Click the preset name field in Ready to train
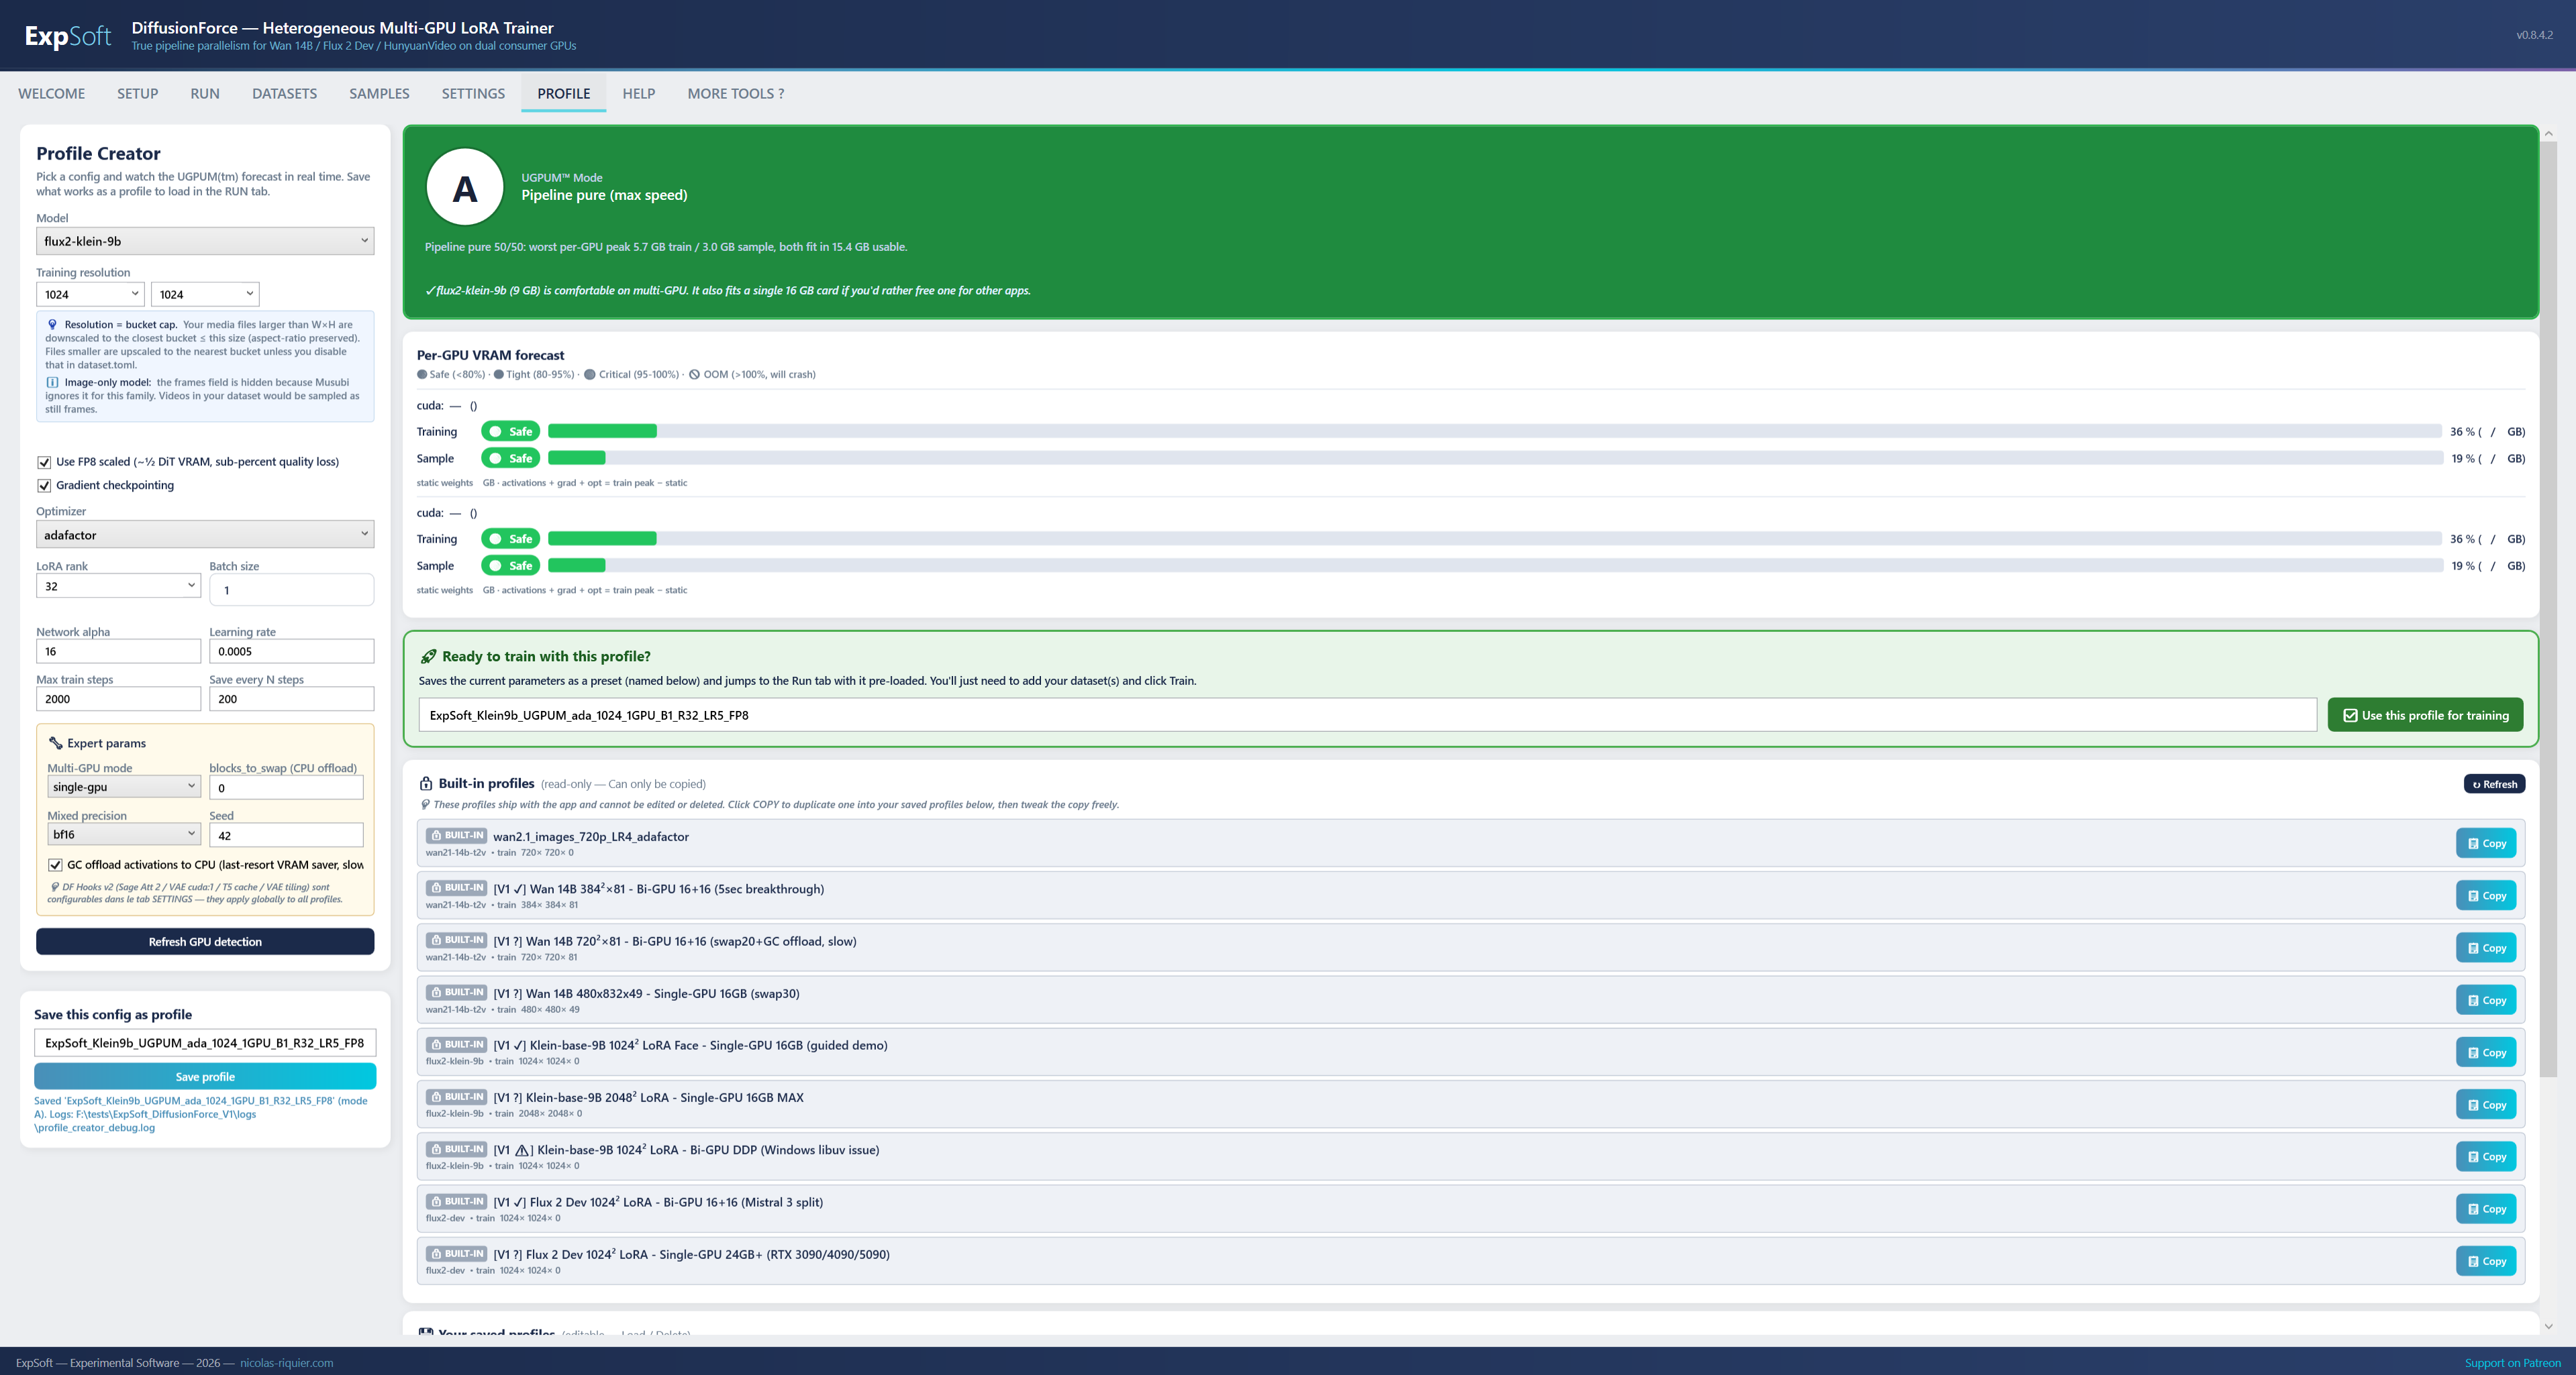Image resolution: width=2576 pixels, height=1375 pixels. [x=1367, y=716]
